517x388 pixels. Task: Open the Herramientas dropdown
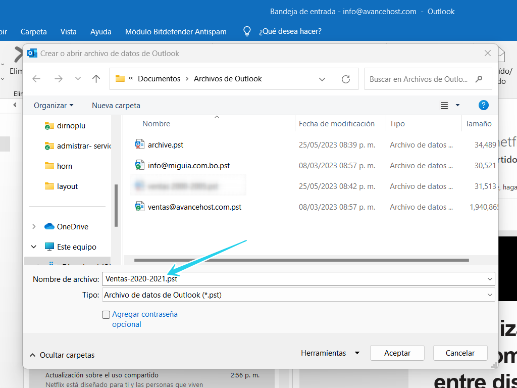tap(330, 353)
